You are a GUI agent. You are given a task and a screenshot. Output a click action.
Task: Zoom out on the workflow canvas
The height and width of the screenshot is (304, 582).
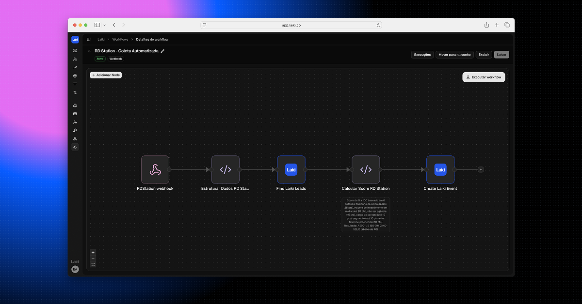coord(93,258)
